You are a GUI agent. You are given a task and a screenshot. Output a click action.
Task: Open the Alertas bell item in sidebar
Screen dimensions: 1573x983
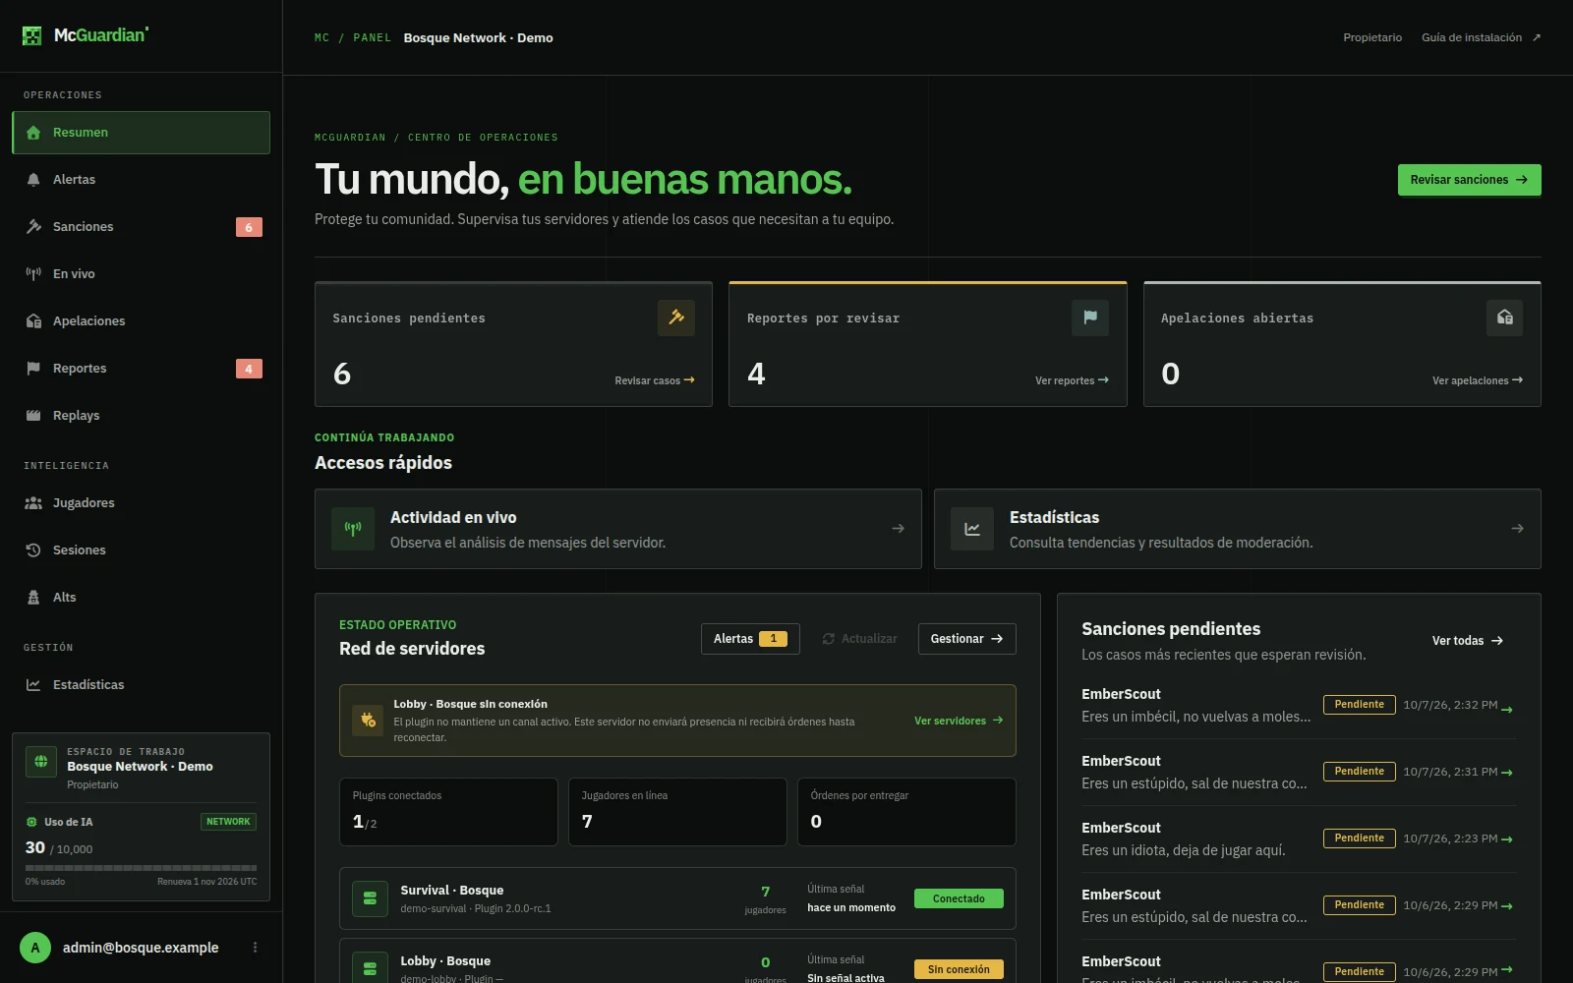[141, 180]
